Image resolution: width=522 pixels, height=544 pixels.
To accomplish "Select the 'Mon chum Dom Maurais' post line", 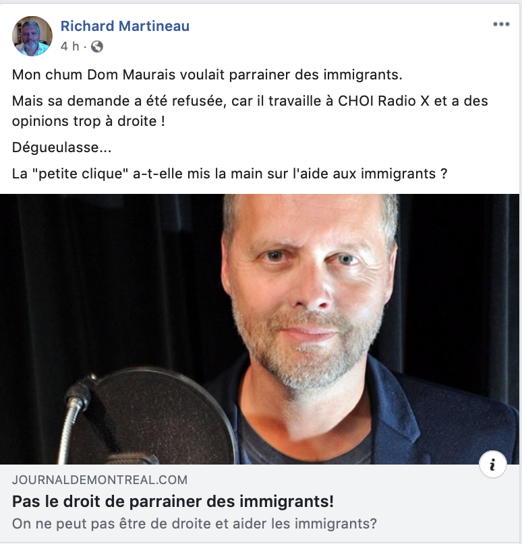I will point(207,75).
